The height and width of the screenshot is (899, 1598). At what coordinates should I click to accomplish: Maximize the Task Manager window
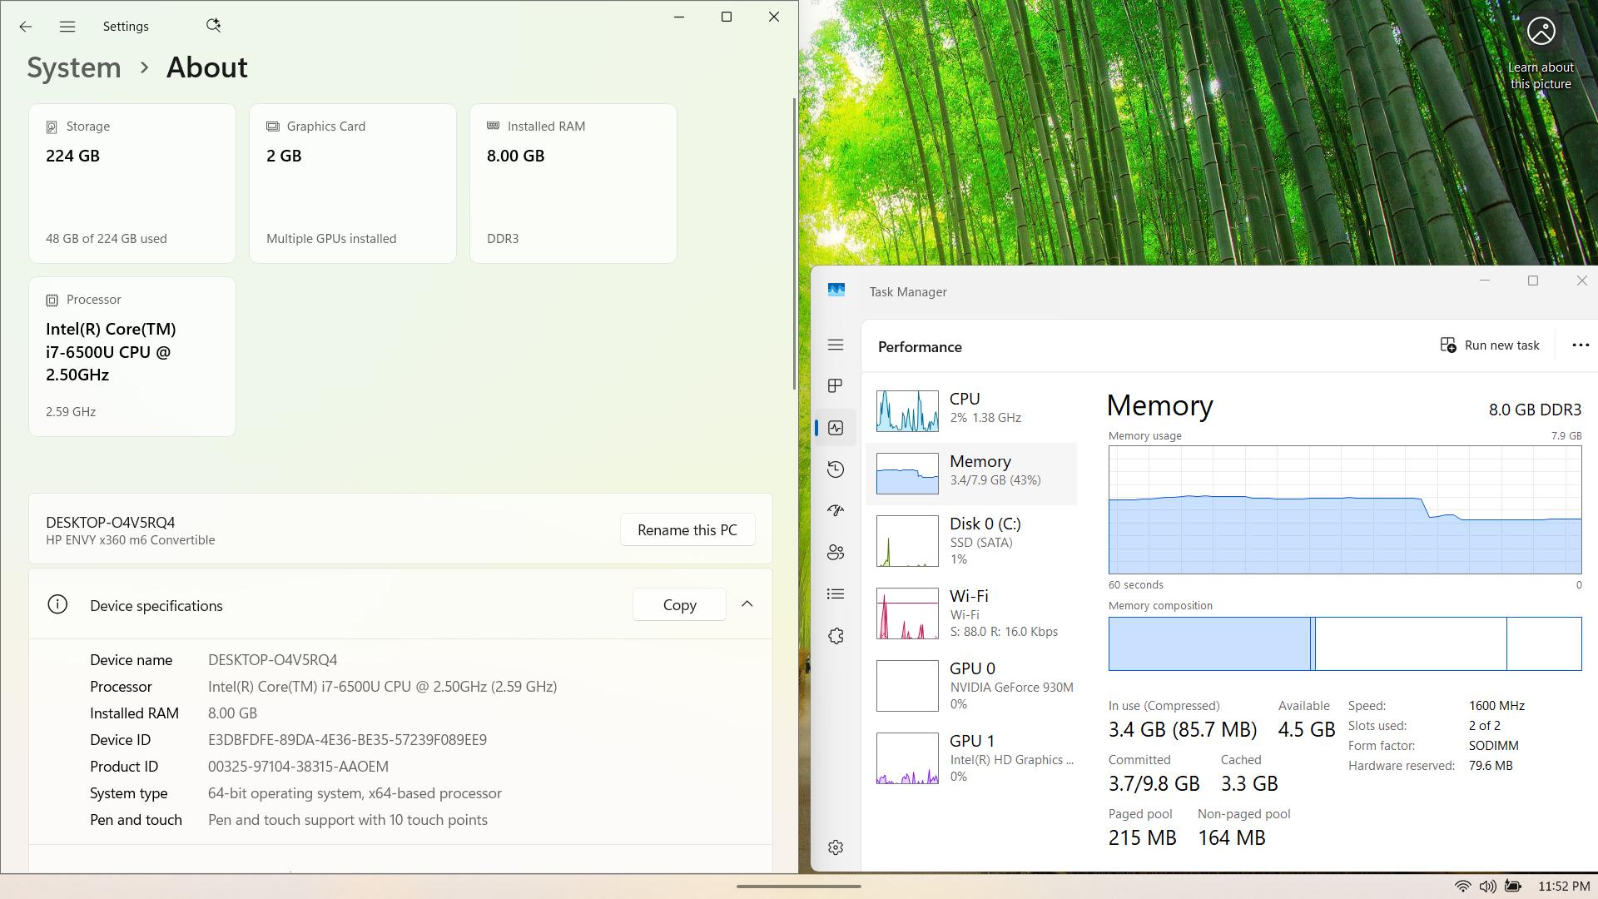click(1533, 281)
